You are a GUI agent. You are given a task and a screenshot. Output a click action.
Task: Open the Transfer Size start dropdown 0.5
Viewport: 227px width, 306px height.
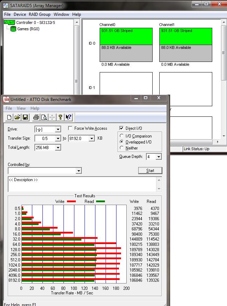tap(58, 139)
